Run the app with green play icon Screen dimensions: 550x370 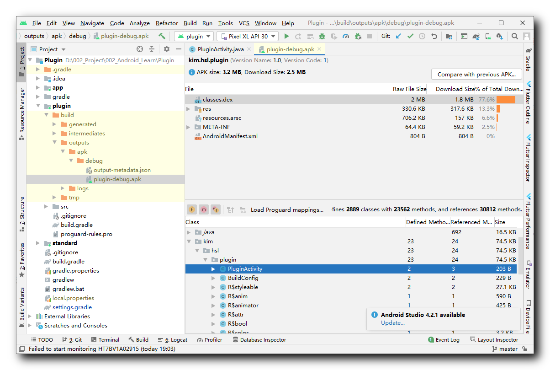286,36
